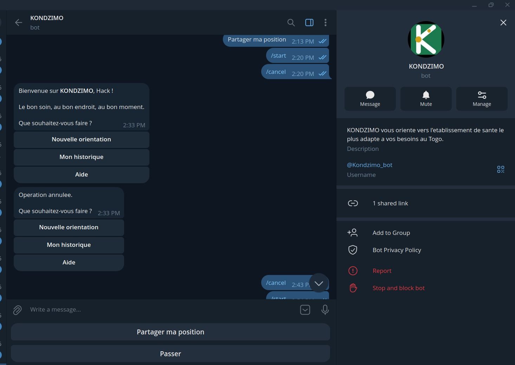Screen dimensions: 515x365
Task: Mute the KONDZIMO bot notifications
Action: [x=426, y=99]
